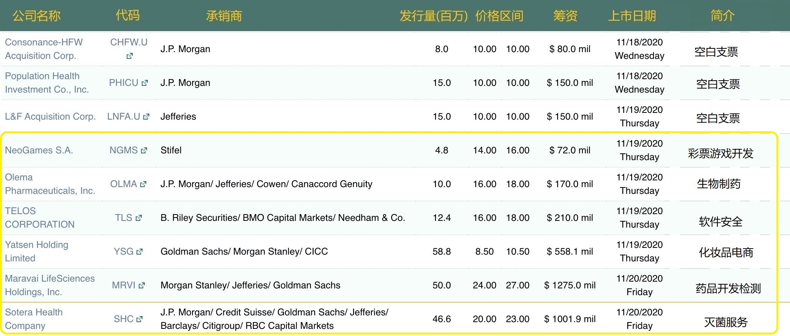Select Goldman Sachs/ Morgan Stanley/ CICC underwriters

(x=244, y=252)
